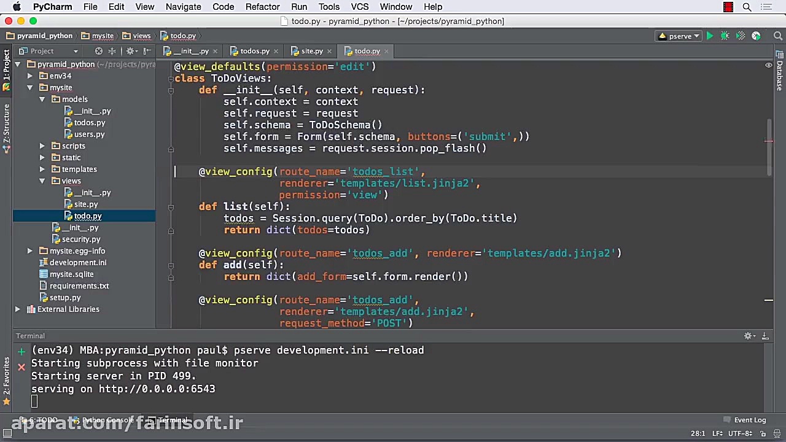
Task: Open the pserve run configuration dropdown
Action: (679, 36)
